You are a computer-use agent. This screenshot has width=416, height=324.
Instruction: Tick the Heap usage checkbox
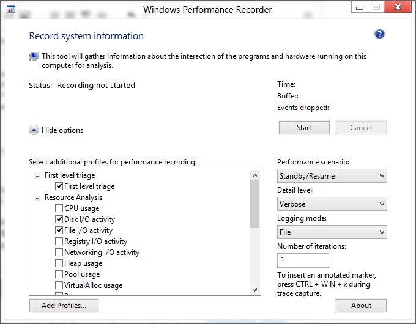[59, 263]
